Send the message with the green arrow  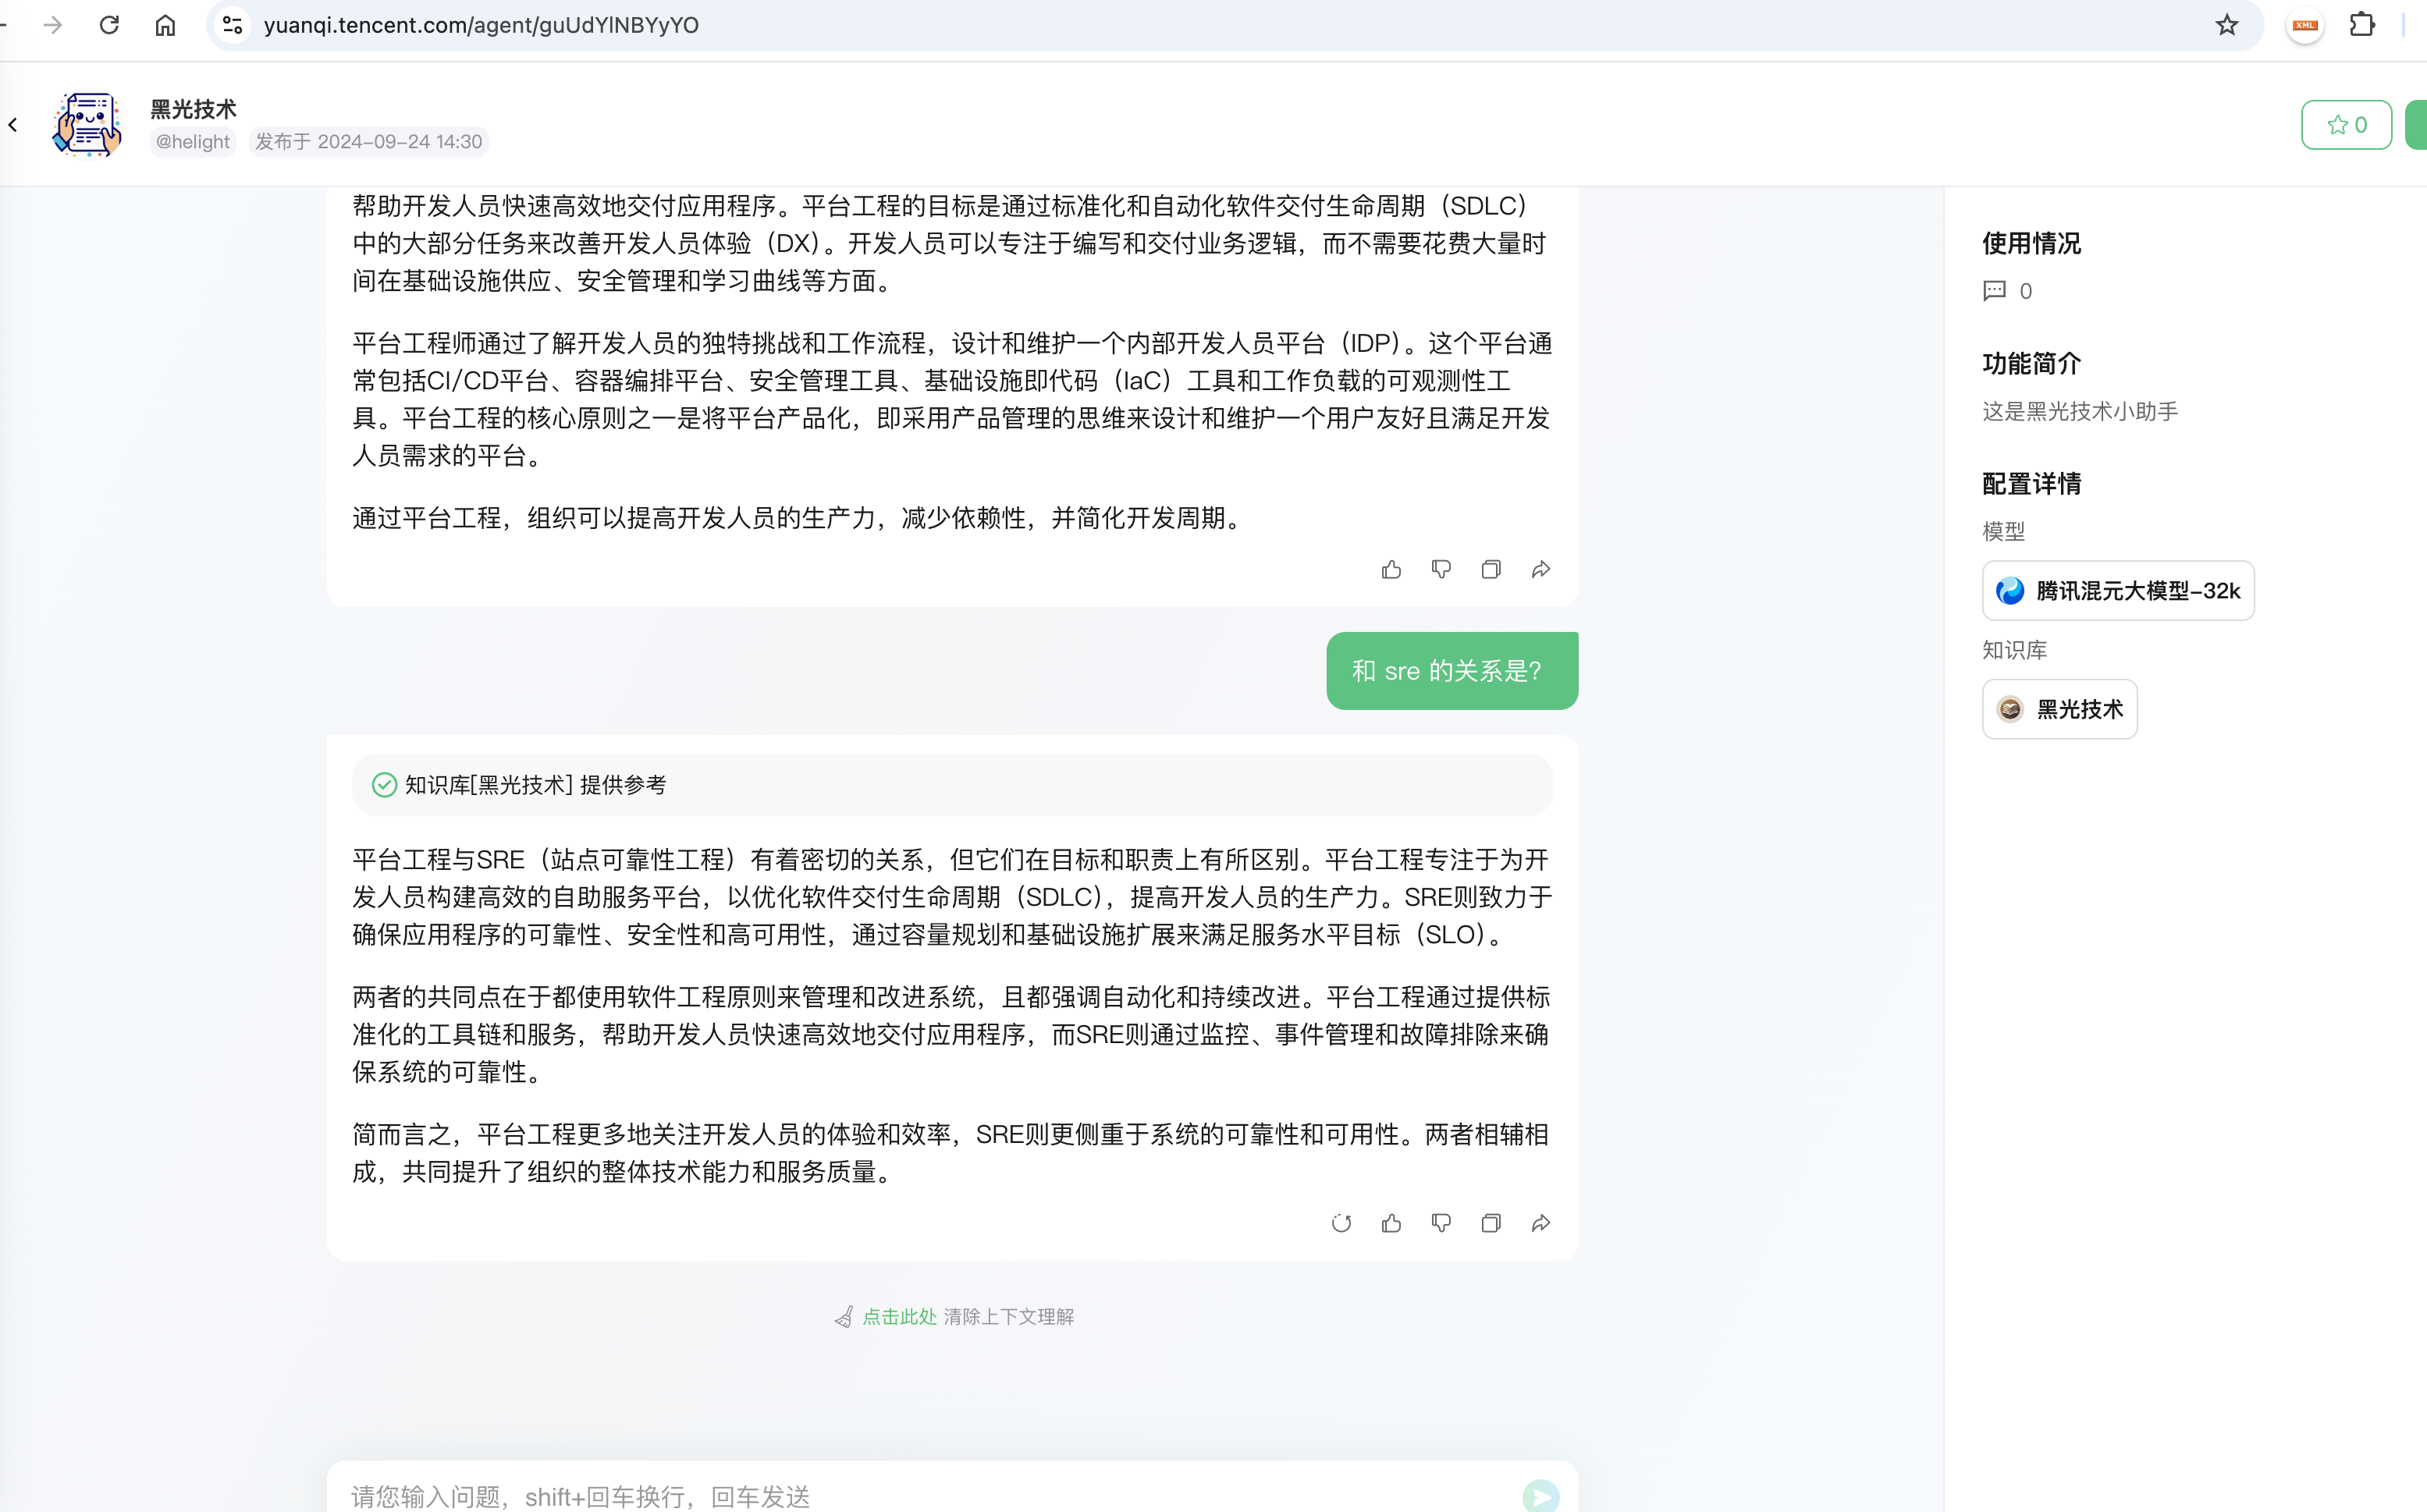click(1541, 1496)
